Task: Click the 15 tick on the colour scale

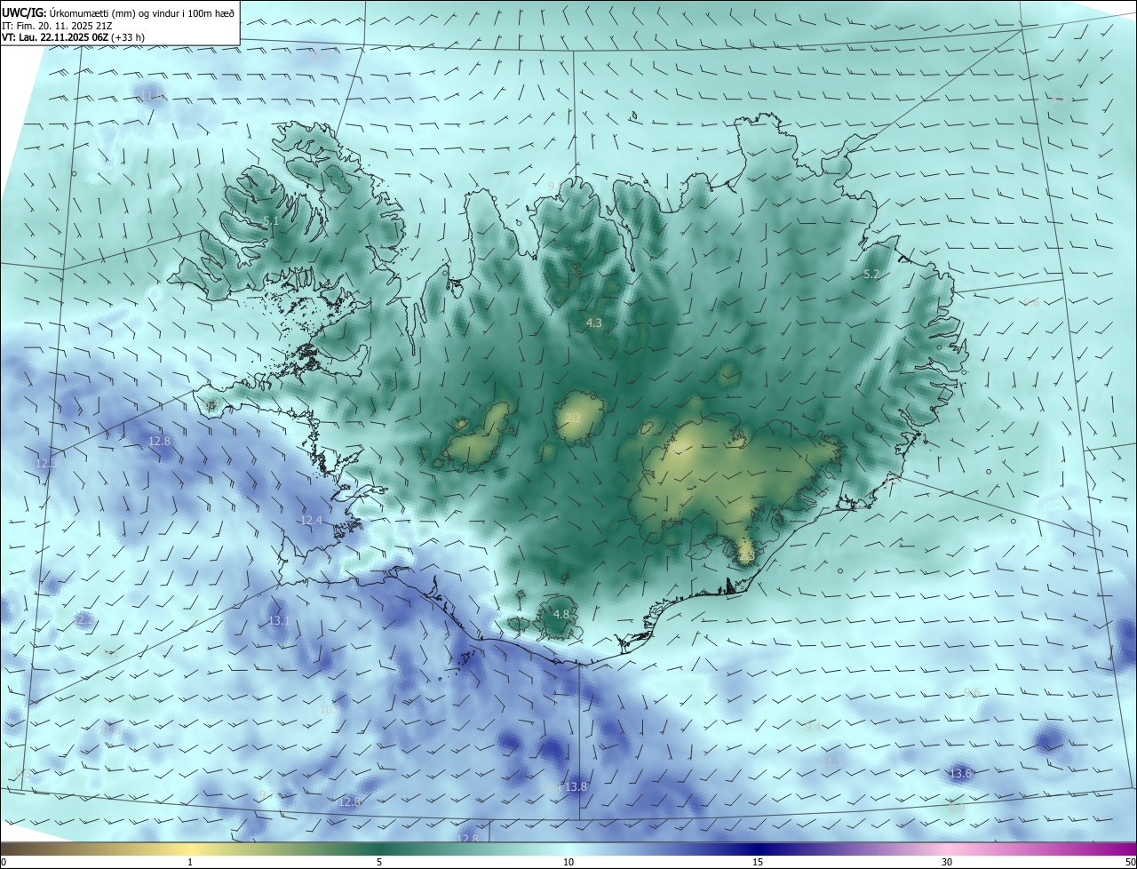Action: 758,862
